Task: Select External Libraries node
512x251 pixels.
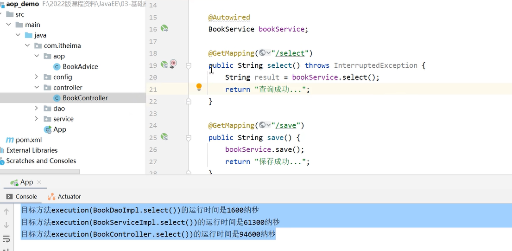Action: coord(32,150)
